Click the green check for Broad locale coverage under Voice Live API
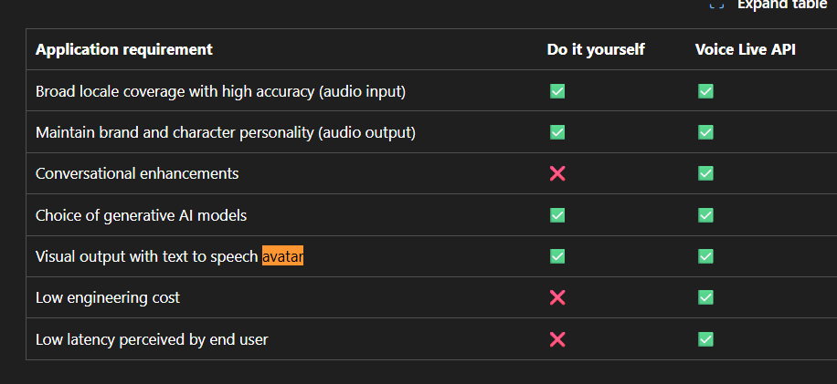The width and height of the screenshot is (837, 384). click(x=705, y=91)
